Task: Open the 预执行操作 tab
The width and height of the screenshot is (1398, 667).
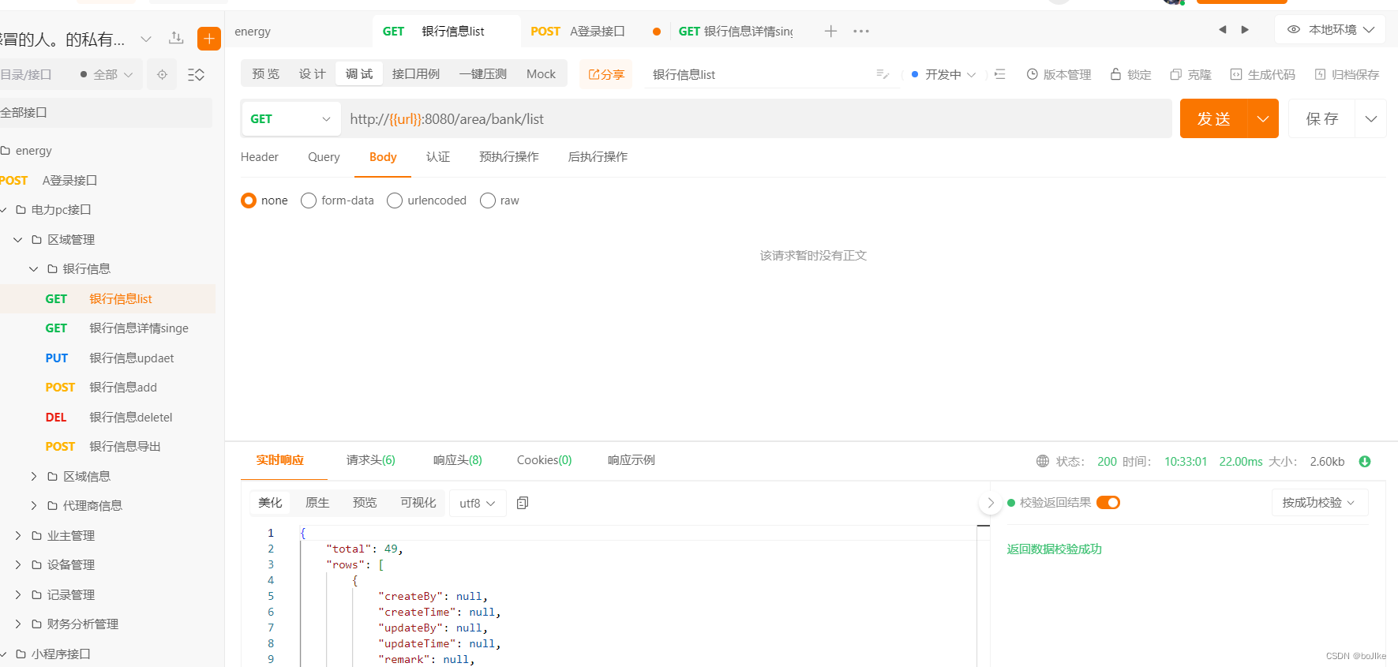Action: 509,157
